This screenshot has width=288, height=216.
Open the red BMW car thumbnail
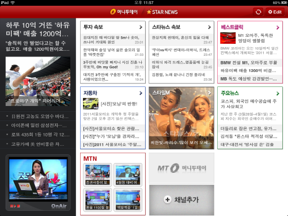pos(228,38)
